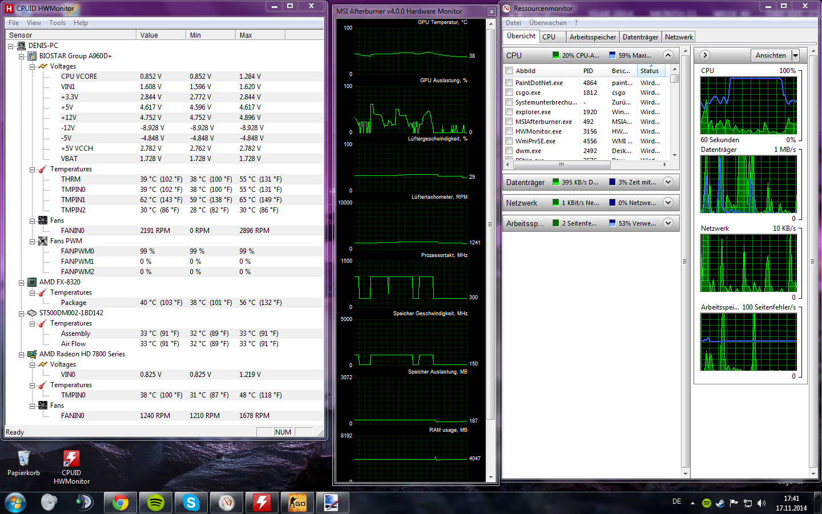
Task: Switch to the Netzwerk tab
Action: 679,37
